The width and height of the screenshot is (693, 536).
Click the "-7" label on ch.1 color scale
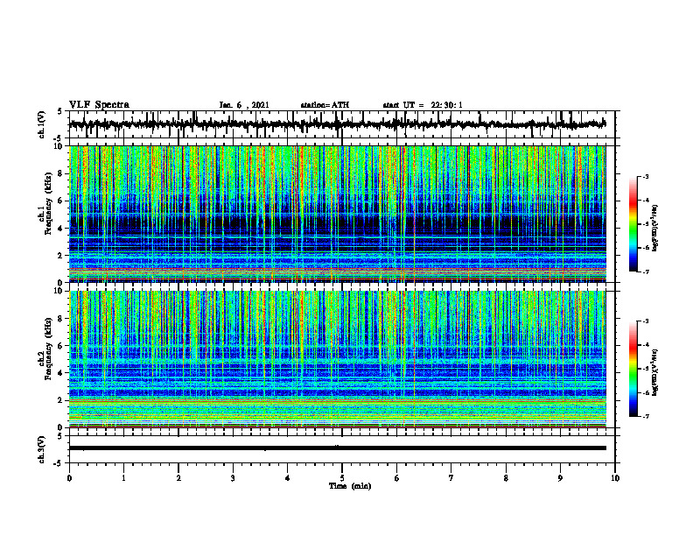[x=646, y=272]
